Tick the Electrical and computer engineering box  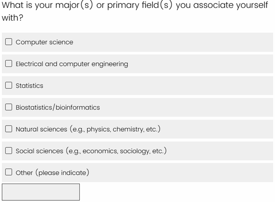click(x=9, y=64)
